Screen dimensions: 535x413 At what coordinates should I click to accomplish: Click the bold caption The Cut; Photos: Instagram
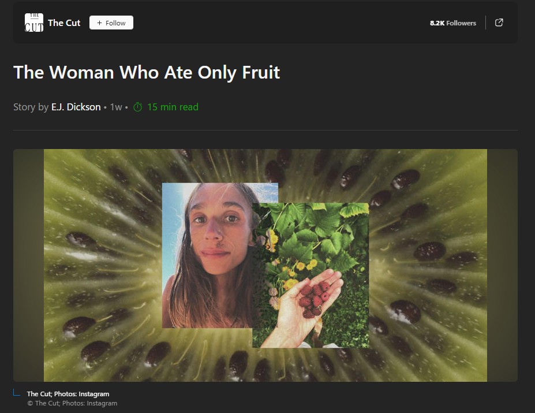(x=68, y=394)
